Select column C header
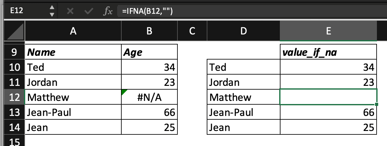Viewport: 387px width, 146px height. (192, 31)
